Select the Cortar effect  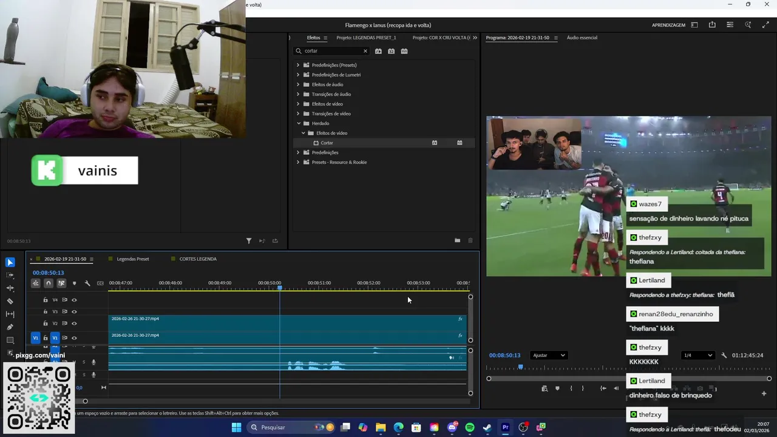click(x=327, y=143)
